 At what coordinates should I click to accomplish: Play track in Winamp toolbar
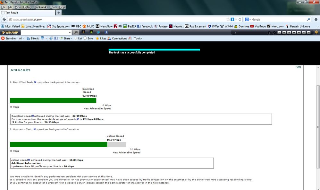pos(289,32)
